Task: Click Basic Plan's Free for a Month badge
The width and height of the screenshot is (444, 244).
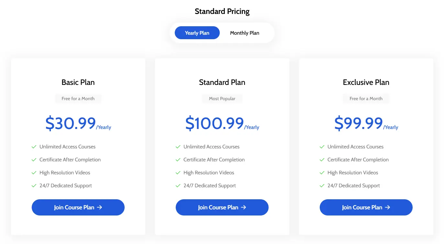Action: 78,99
